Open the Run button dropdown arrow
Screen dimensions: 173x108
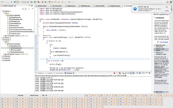36,2
